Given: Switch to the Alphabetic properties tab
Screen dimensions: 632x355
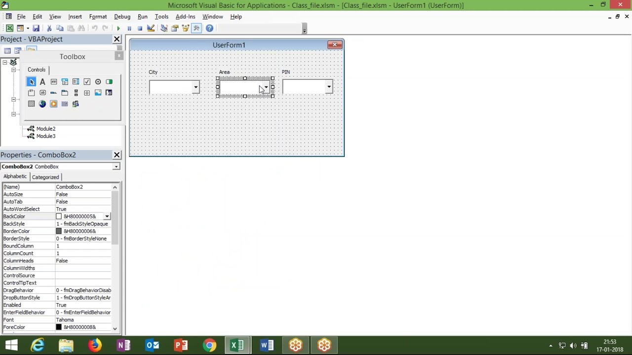Looking at the screenshot, I should 15,177.
